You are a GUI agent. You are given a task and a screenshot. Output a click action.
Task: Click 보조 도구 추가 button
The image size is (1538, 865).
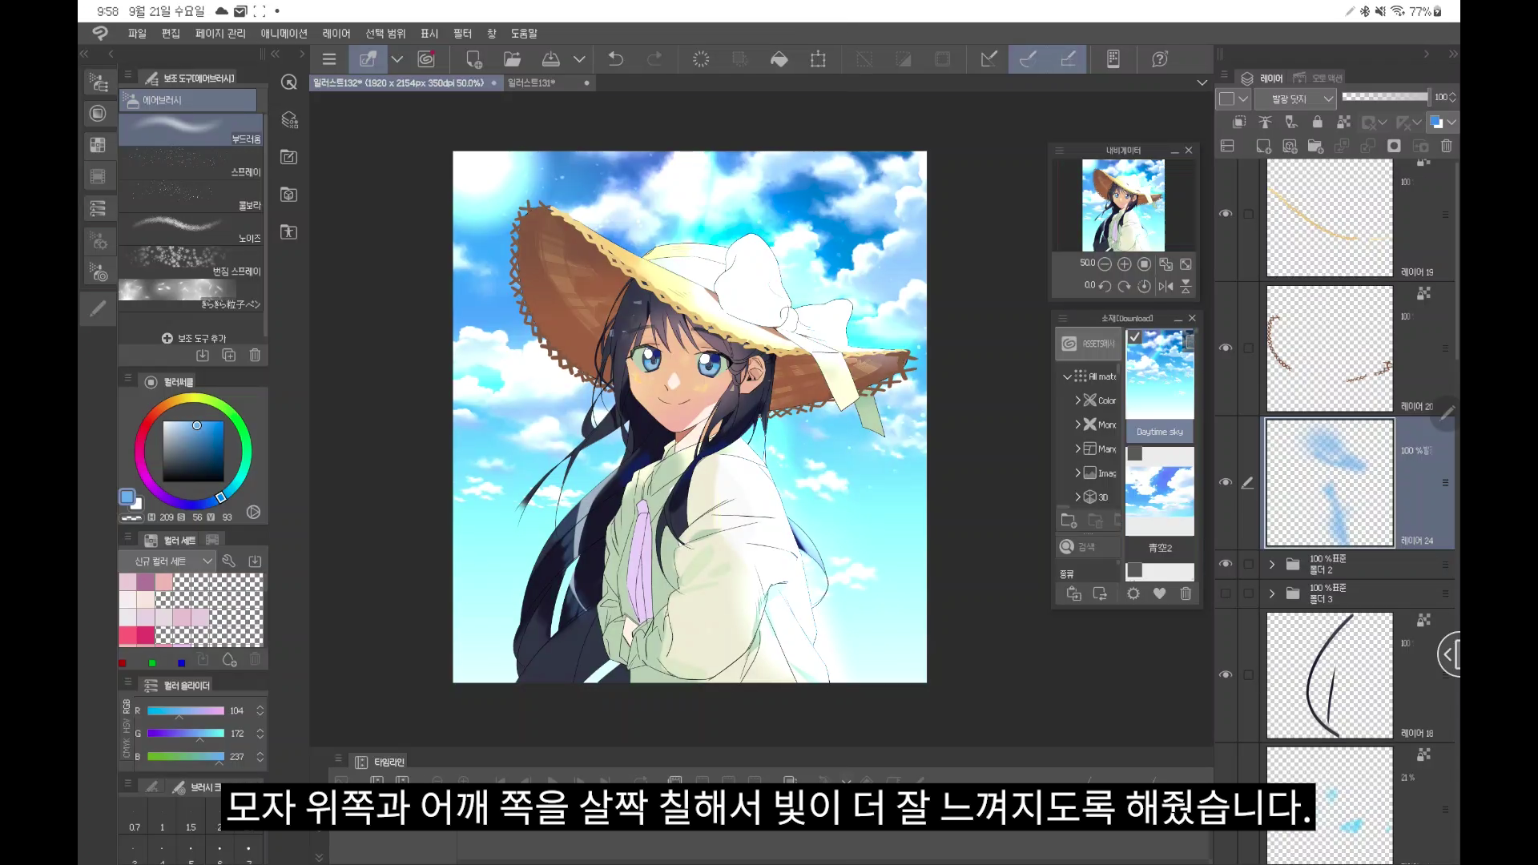point(194,338)
